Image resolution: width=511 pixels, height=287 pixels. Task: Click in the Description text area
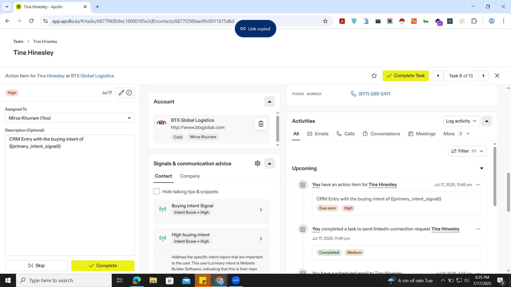(70, 195)
